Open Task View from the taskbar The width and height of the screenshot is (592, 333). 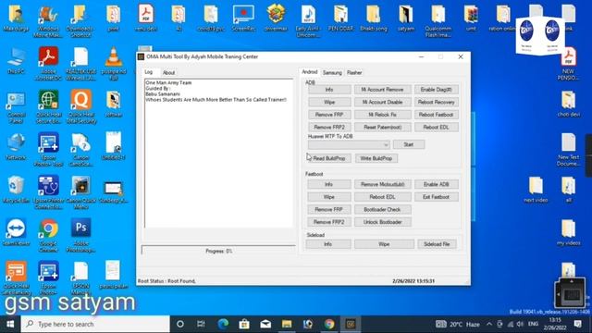pyautogui.click(x=201, y=324)
